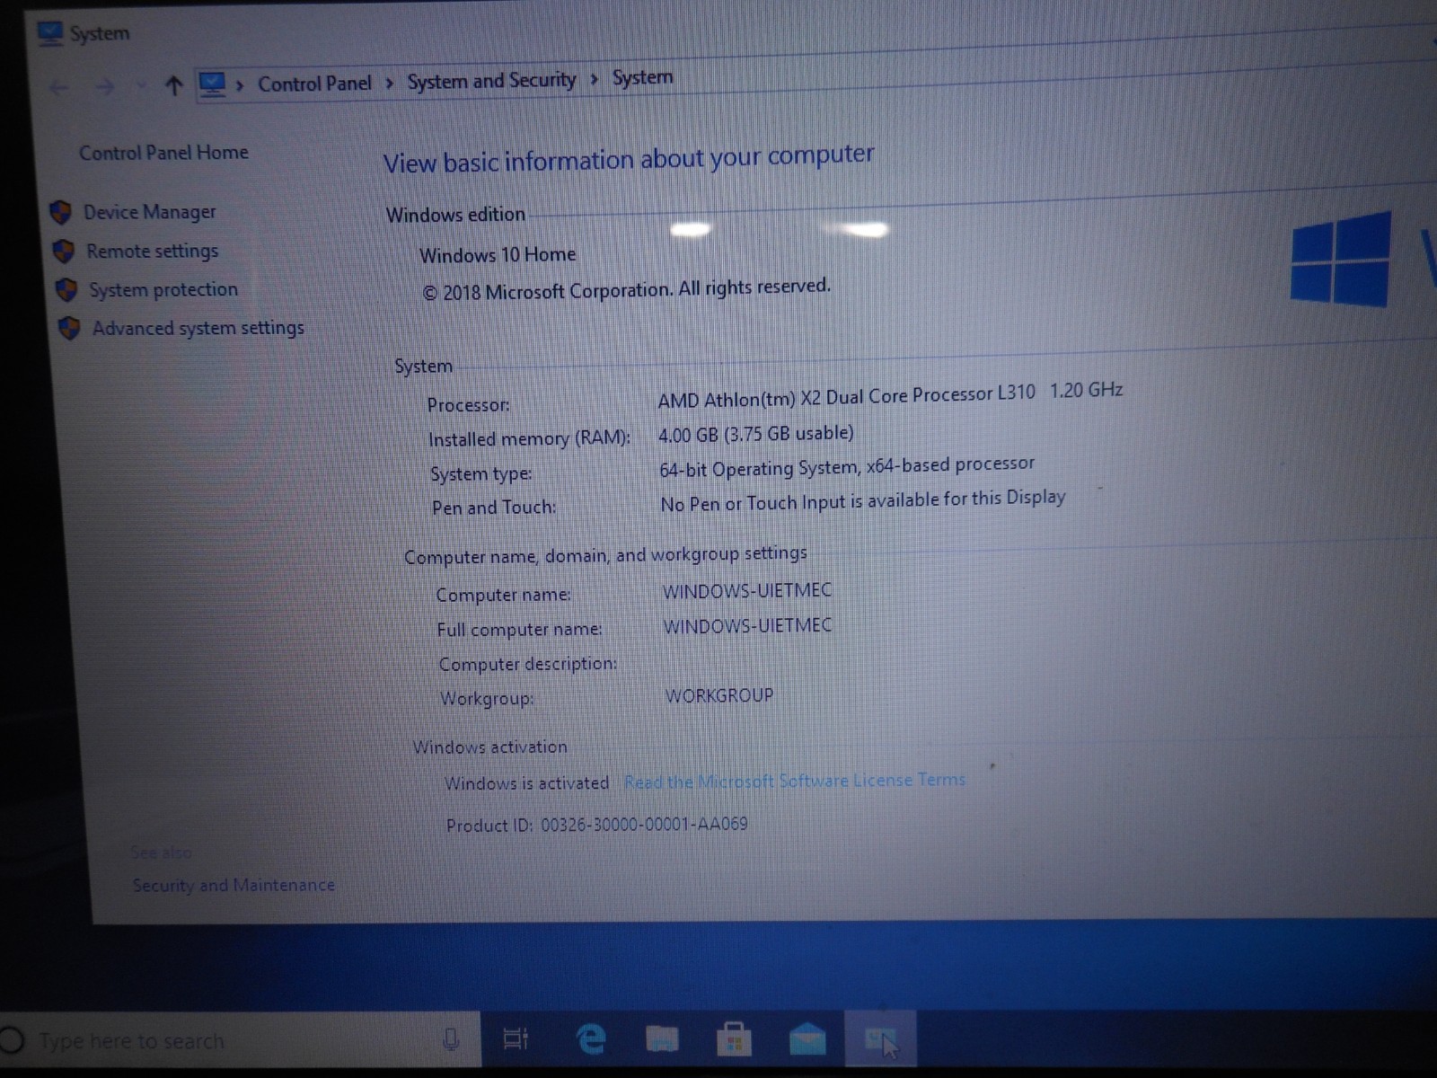The image size is (1437, 1078).
Task: Click Computer name value 'WINDOWS-UIETMEC'
Action: pos(747,591)
